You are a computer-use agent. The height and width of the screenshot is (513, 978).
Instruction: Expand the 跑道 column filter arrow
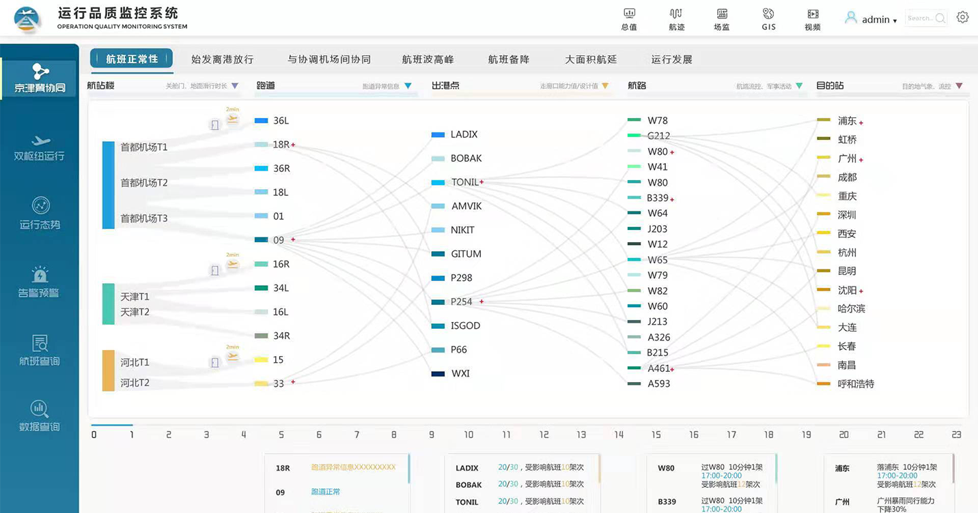click(408, 86)
